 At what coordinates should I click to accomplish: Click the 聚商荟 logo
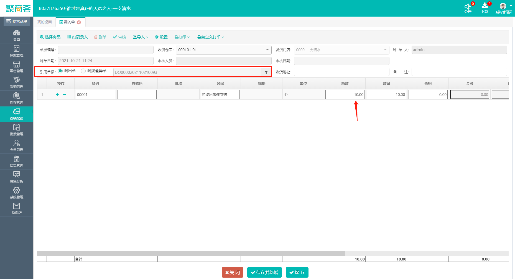coord(18,9)
